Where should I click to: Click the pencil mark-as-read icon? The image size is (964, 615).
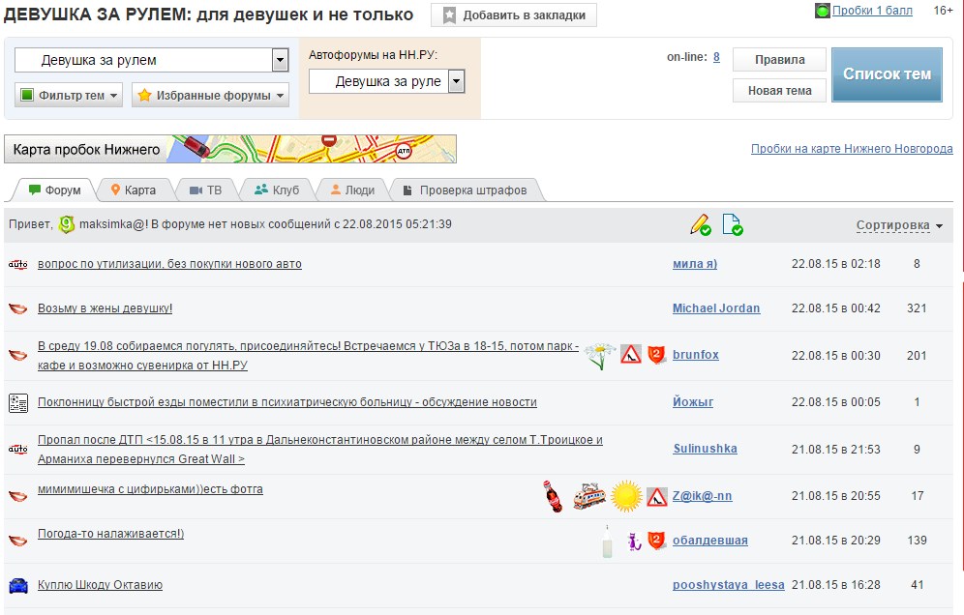click(701, 225)
